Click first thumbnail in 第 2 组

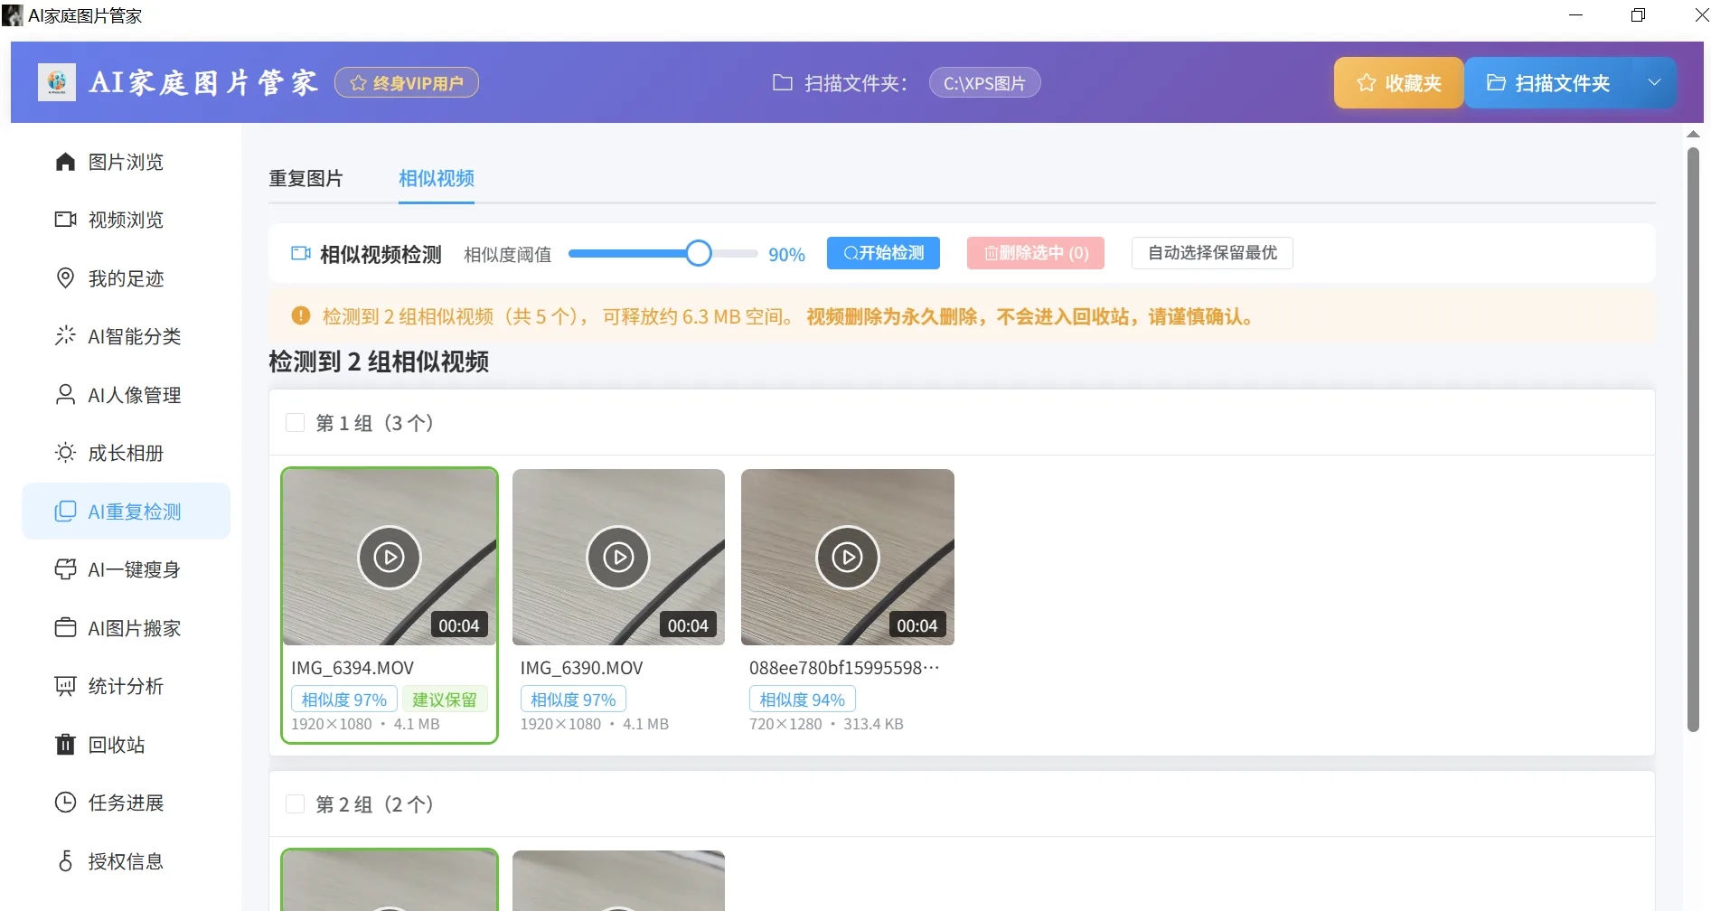[390, 880]
